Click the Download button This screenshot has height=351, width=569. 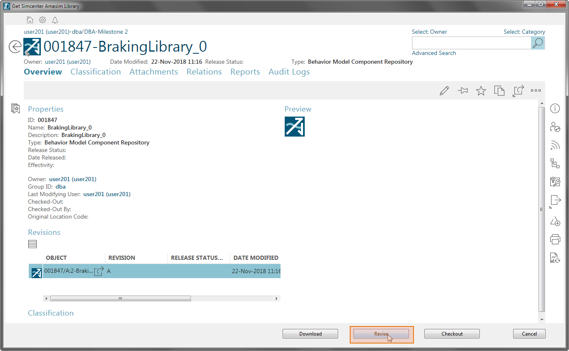click(311, 334)
